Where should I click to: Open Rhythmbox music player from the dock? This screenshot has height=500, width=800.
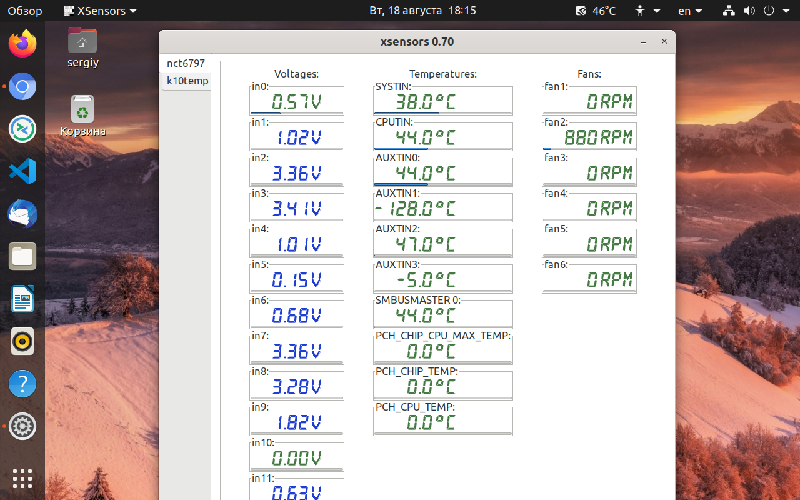[22, 341]
